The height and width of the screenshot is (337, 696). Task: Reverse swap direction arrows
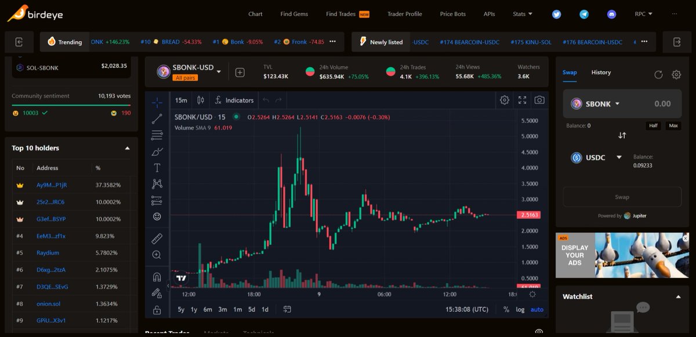[622, 135]
